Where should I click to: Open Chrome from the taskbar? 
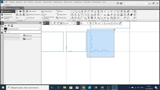pyautogui.click(x=83, y=87)
